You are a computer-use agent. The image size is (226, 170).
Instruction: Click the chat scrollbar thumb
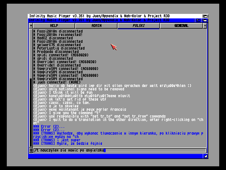click(x=31, y=112)
